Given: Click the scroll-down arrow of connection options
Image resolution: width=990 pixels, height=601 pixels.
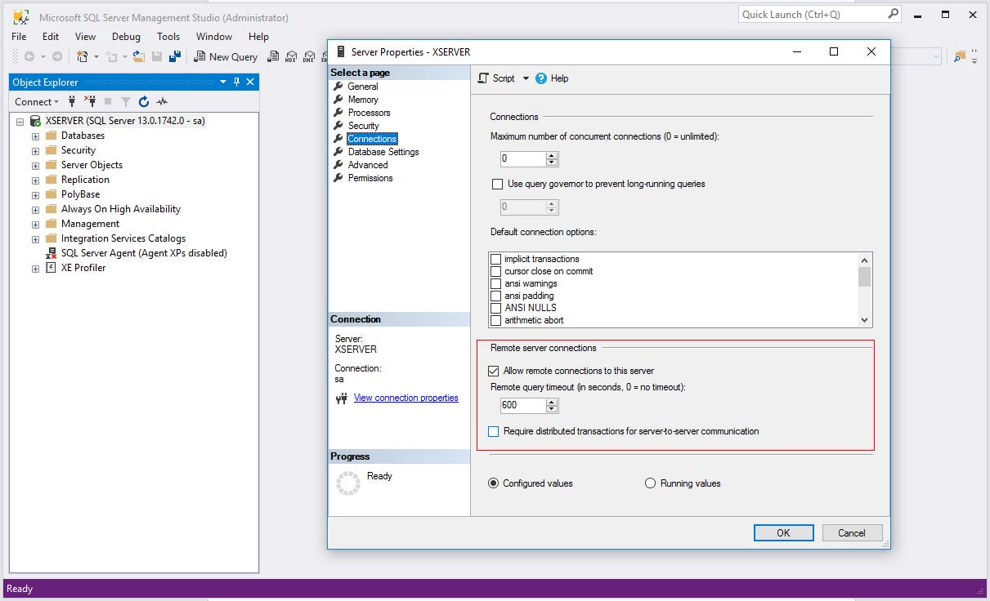Looking at the screenshot, I should point(865,321).
